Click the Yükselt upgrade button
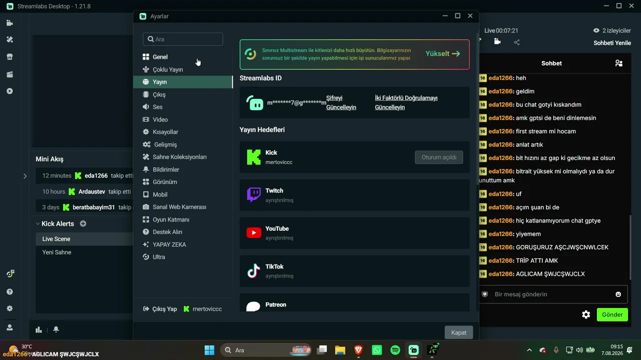This screenshot has width=641, height=360. (x=443, y=53)
